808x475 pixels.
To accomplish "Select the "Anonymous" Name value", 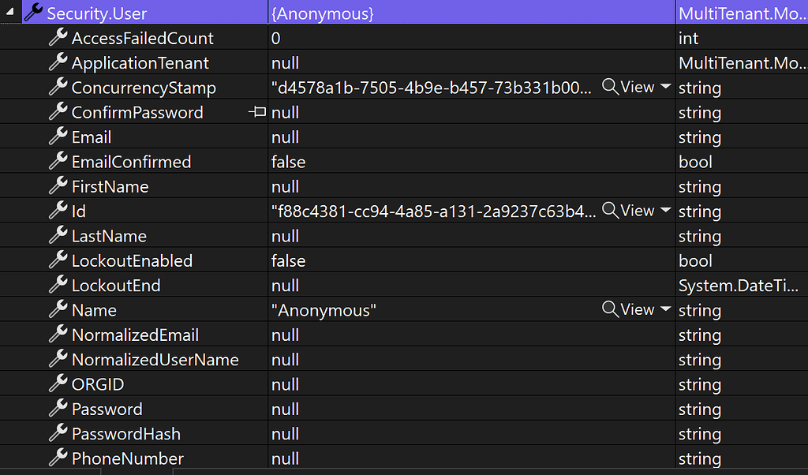I will pyautogui.click(x=324, y=310).
